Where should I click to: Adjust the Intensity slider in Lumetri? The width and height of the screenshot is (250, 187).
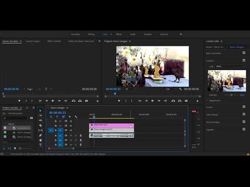pos(231,95)
